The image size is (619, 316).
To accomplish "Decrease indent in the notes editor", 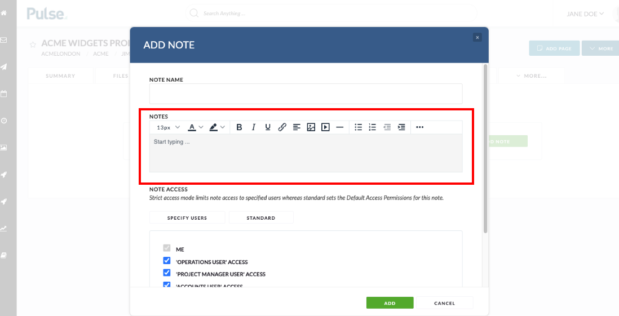I will pyautogui.click(x=387, y=127).
